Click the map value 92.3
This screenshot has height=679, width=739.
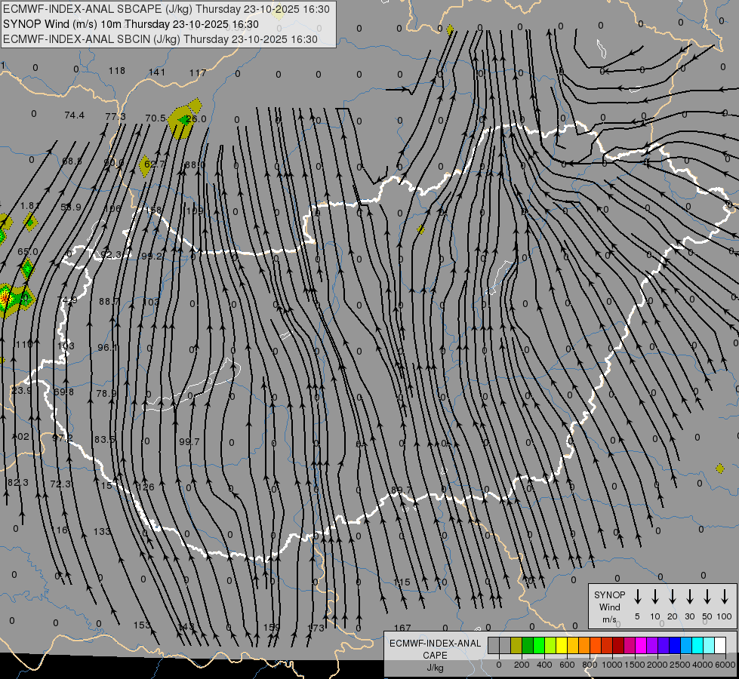[111, 255]
